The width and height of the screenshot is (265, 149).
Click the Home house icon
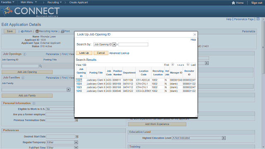pos(234,3)
